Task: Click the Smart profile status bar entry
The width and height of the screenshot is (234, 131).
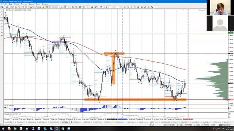Action: click(152, 125)
